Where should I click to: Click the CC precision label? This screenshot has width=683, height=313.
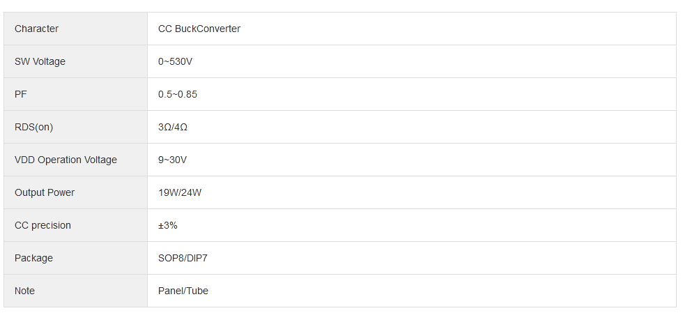(43, 225)
